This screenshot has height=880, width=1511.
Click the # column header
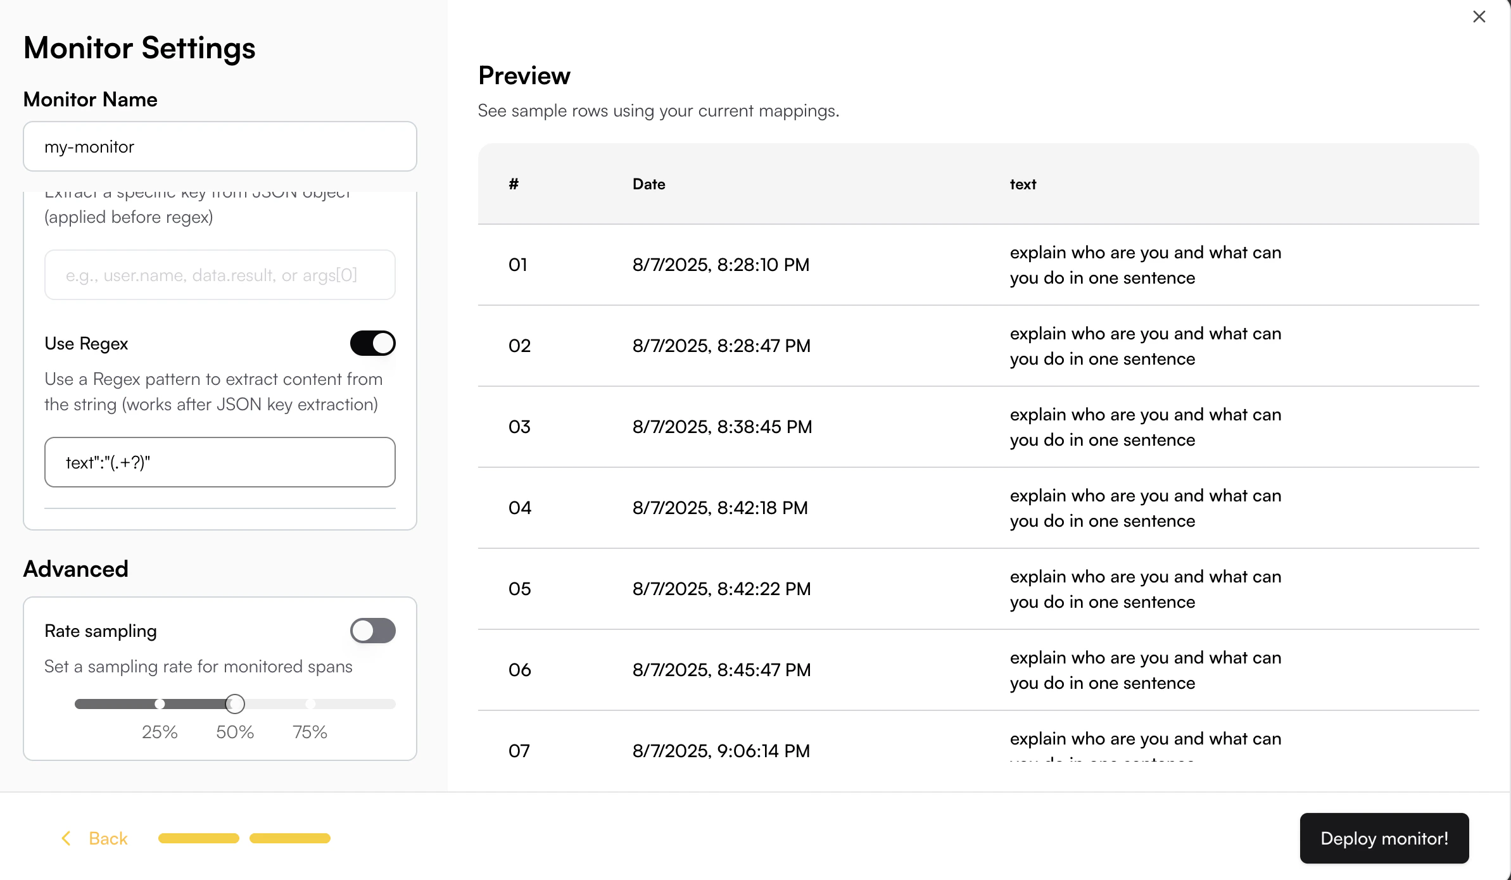click(x=514, y=184)
